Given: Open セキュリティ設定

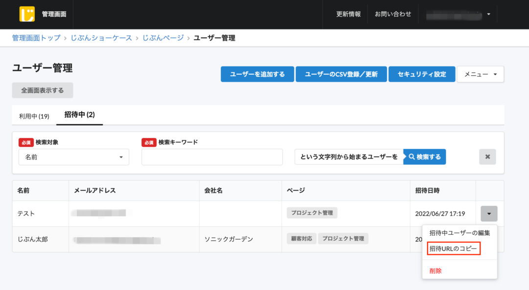Looking at the screenshot, I should (422, 74).
